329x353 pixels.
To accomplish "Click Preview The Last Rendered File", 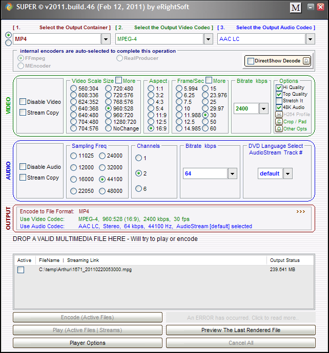I will (x=240, y=330).
